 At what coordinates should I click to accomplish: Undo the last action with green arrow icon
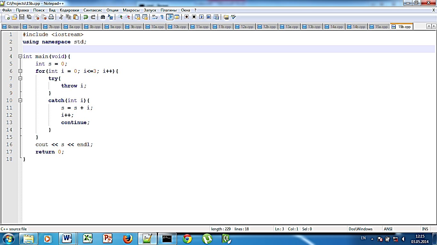[x=86, y=17]
